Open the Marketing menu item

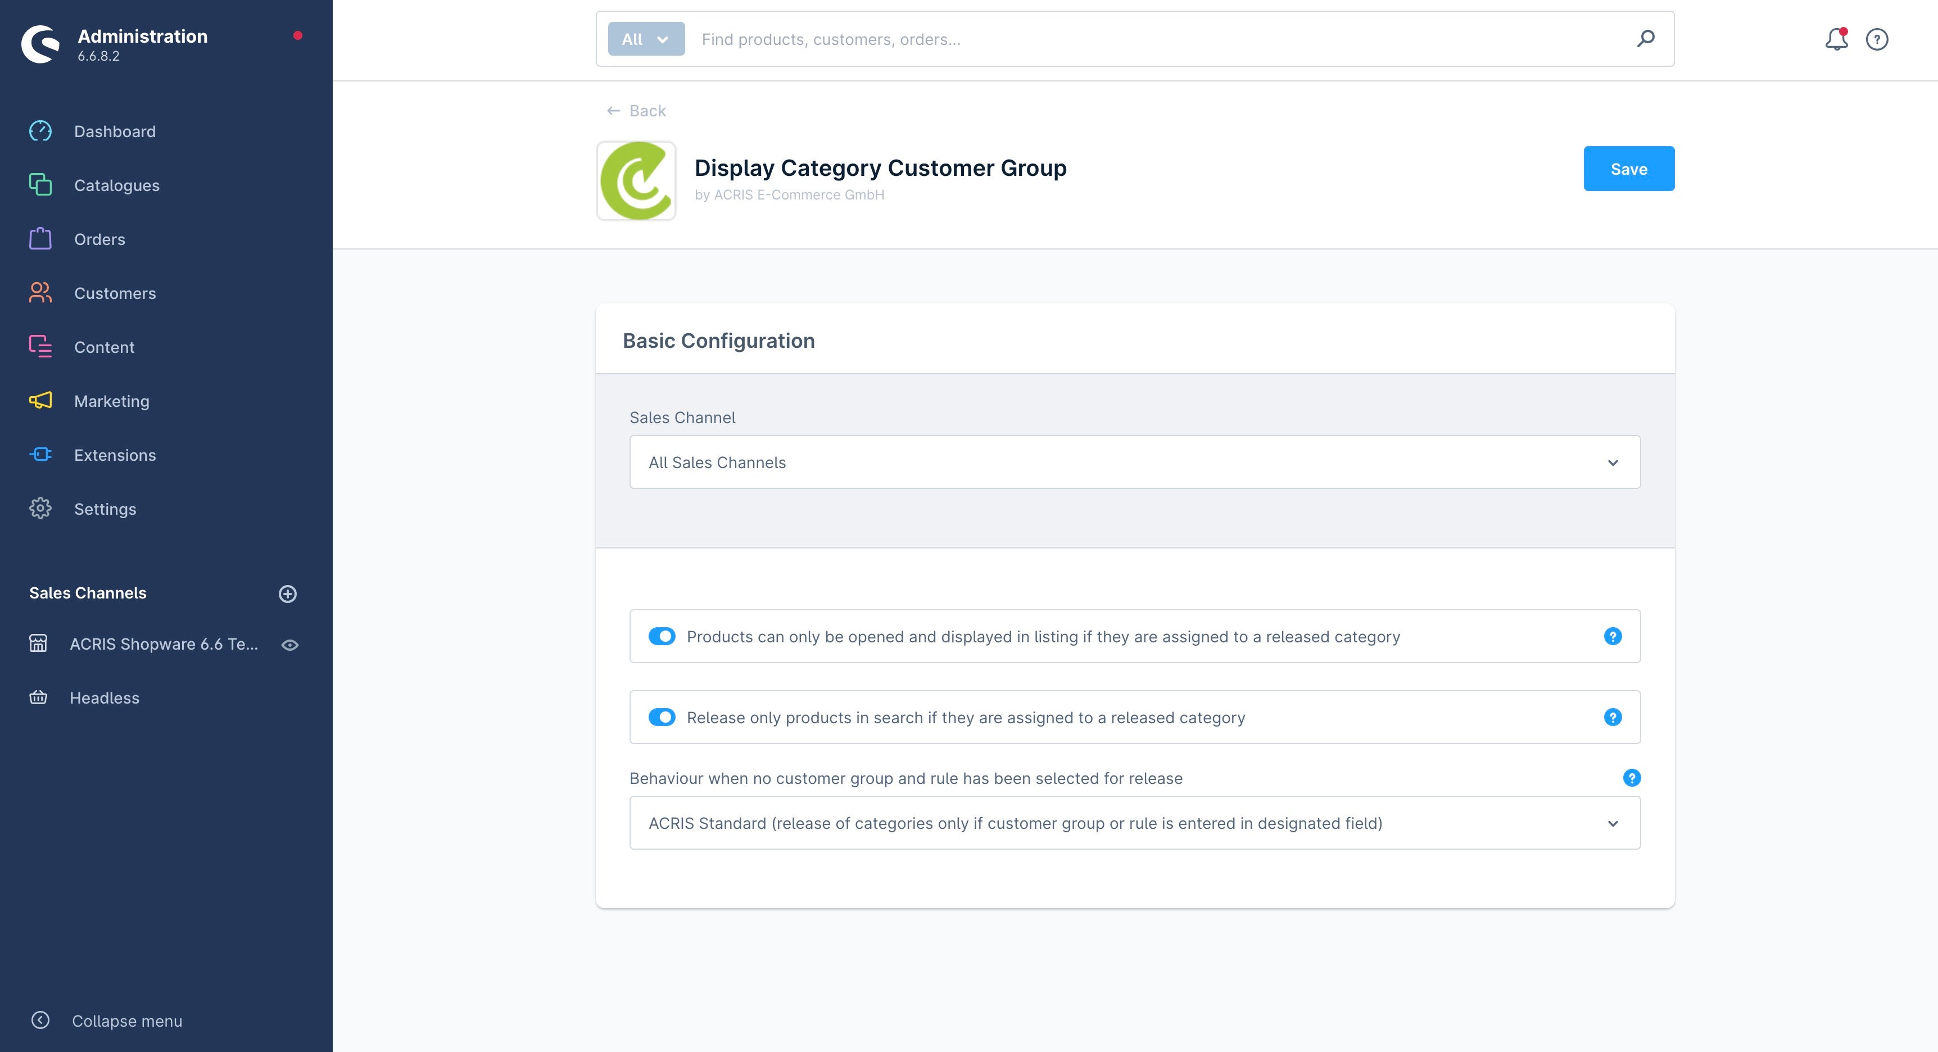click(111, 401)
